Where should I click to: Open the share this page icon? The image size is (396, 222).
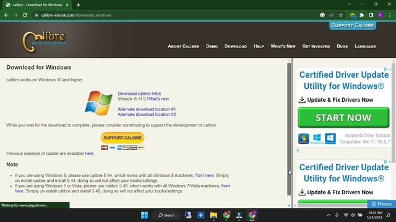(x=332, y=15)
